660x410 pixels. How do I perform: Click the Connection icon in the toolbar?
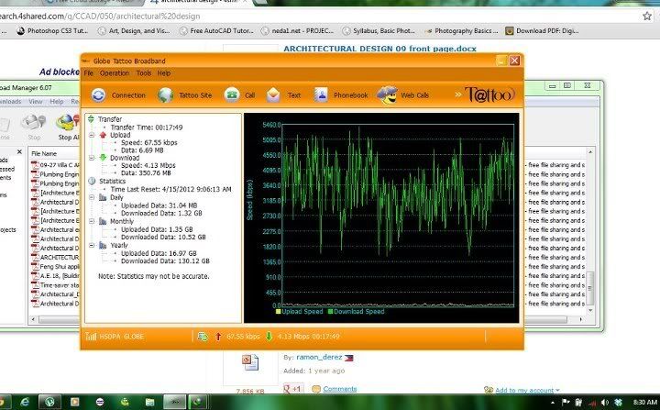[x=99, y=94]
